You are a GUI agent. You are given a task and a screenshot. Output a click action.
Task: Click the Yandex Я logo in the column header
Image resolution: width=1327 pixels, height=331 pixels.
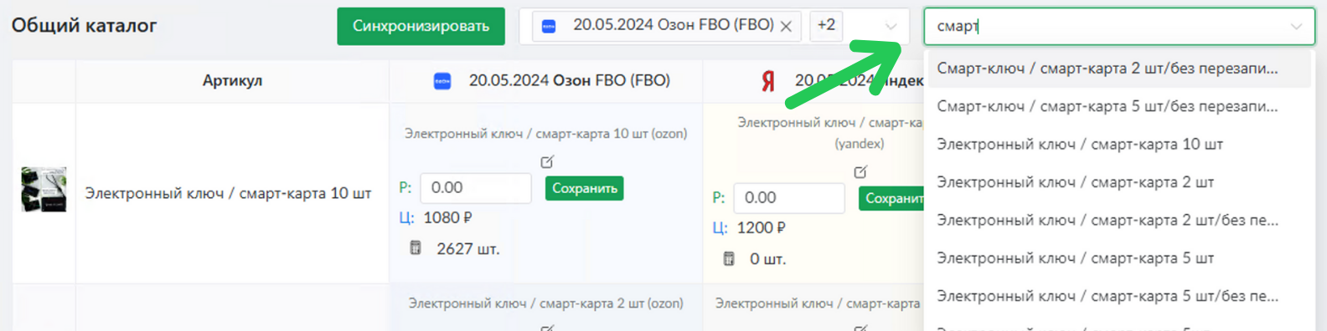coord(767,81)
